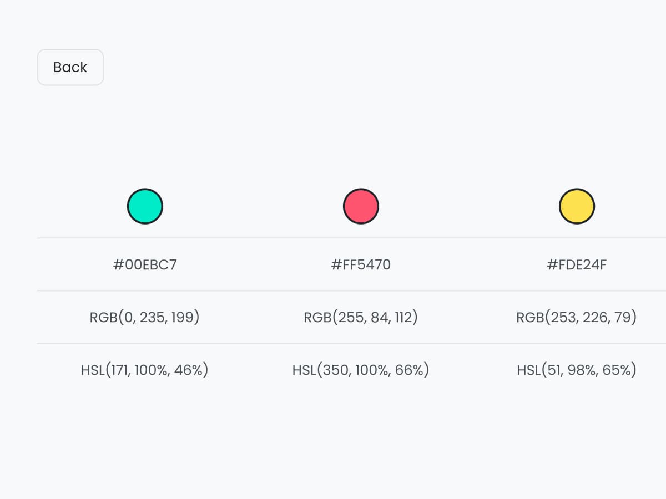Click the #FF5470 hex code

[x=361, y=264]
